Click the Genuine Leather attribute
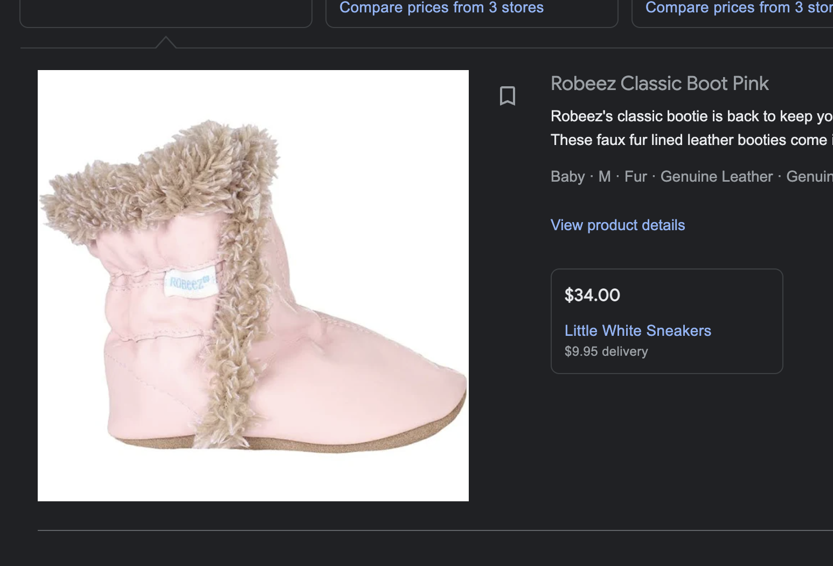Screen dimensions: 833x566 click(716, 176)
